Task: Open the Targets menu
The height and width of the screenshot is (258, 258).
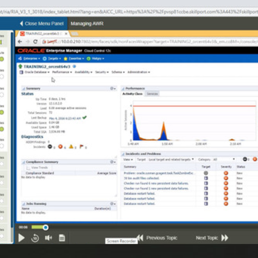Action: pyautogui.click(x=52, y=59)
